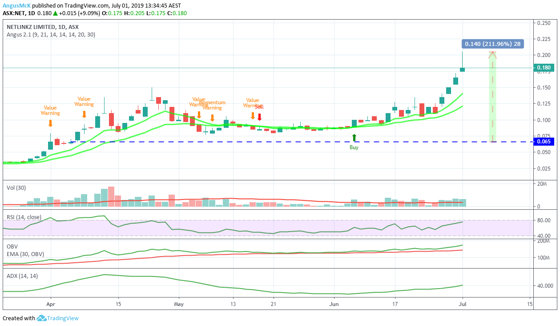Click the 21 date tick on time axis
560x326 pixels.
tap(273, 304)
